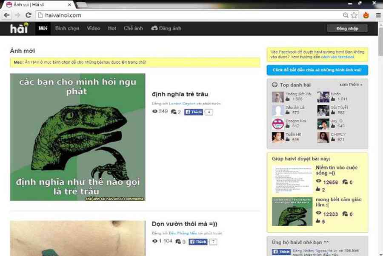This screenshot has height=256, width=383.
Task: Go back using the browser back arrow
Action: pos(7,15)
